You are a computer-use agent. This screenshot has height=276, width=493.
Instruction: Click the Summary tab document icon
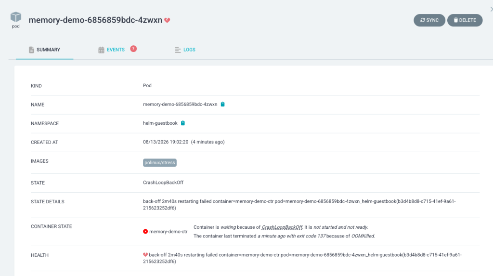click(x=31, y=50)
